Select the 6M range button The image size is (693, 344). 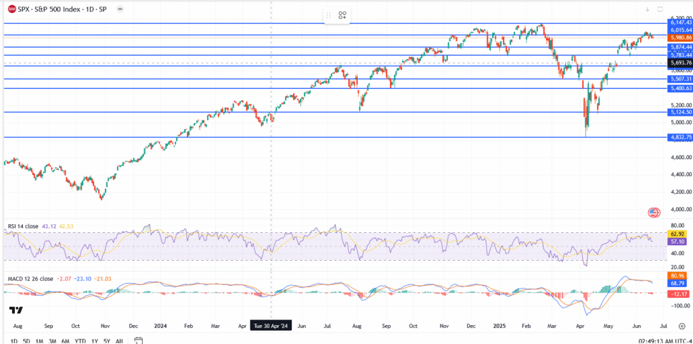(x=66, y=341)
